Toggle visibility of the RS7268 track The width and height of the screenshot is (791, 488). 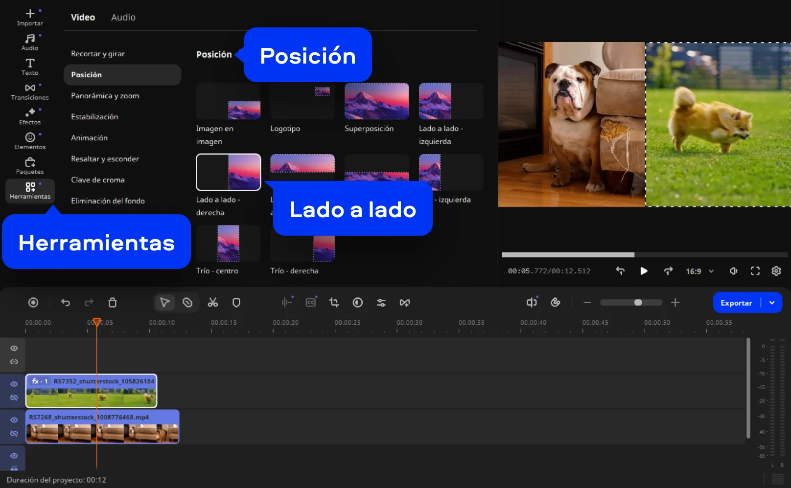click(x=14, y=420)
